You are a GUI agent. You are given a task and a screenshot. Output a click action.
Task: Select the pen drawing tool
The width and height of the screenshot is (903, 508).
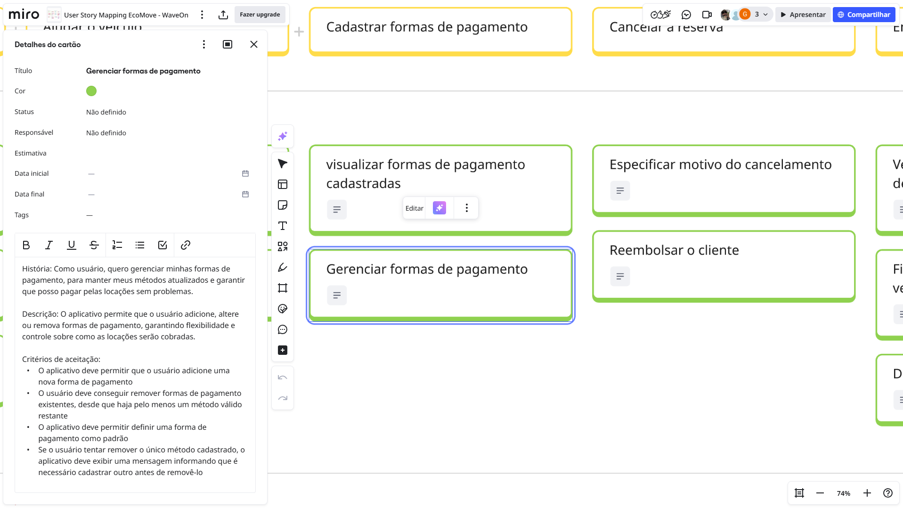point(283,267)
